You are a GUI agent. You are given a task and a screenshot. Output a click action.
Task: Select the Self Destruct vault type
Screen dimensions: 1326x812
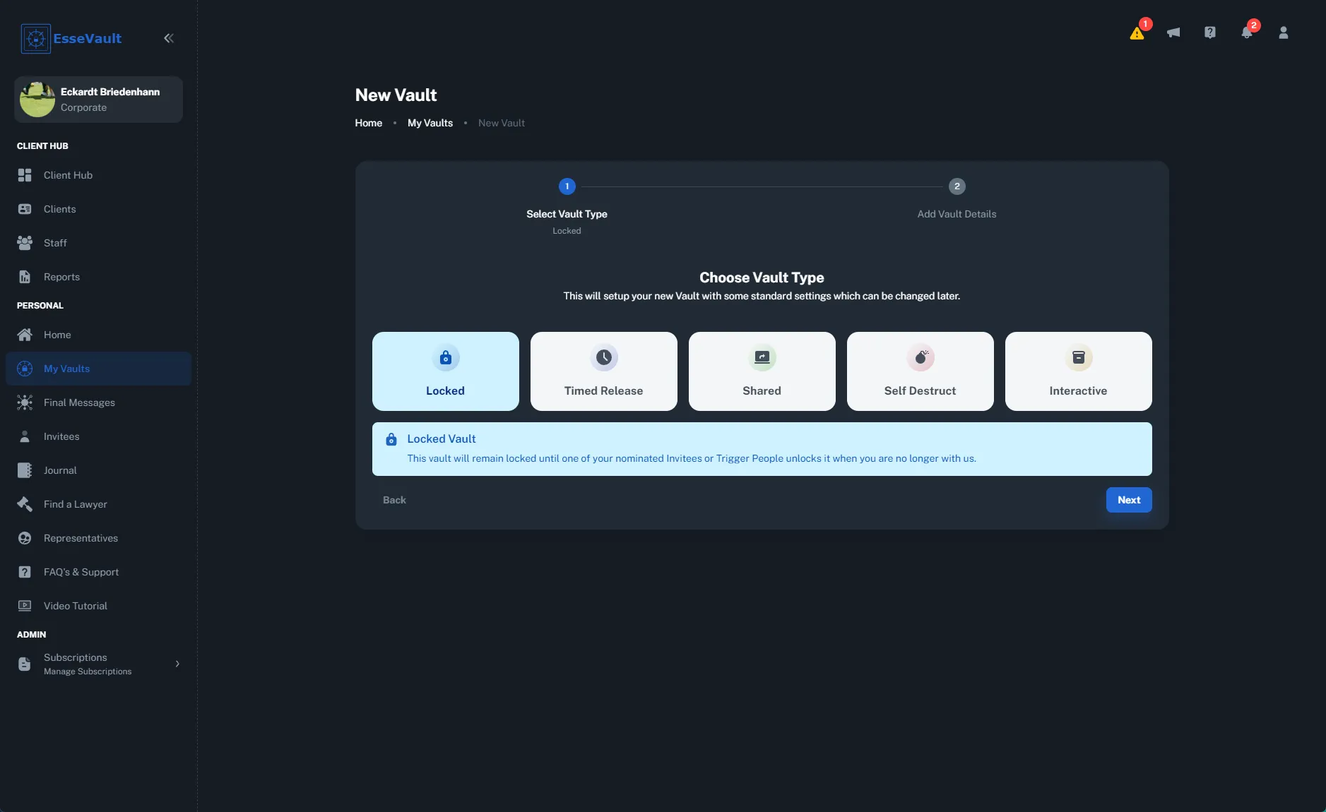click(920, 371)
